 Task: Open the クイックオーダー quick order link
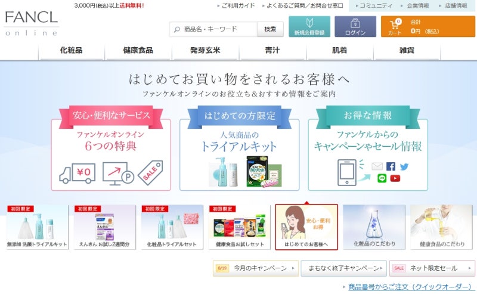click(410, 287)
